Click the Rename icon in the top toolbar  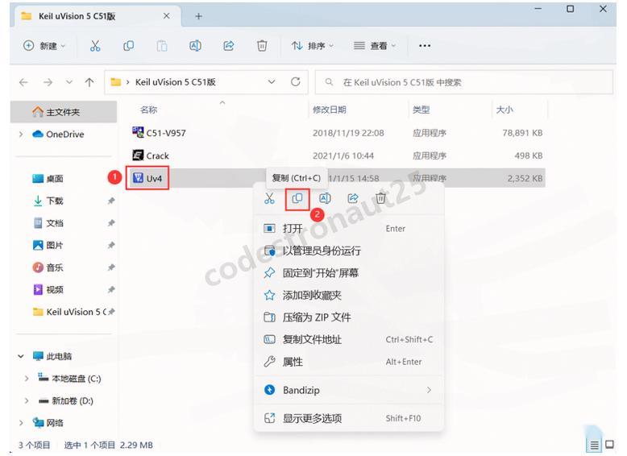(x=195, y=46)
